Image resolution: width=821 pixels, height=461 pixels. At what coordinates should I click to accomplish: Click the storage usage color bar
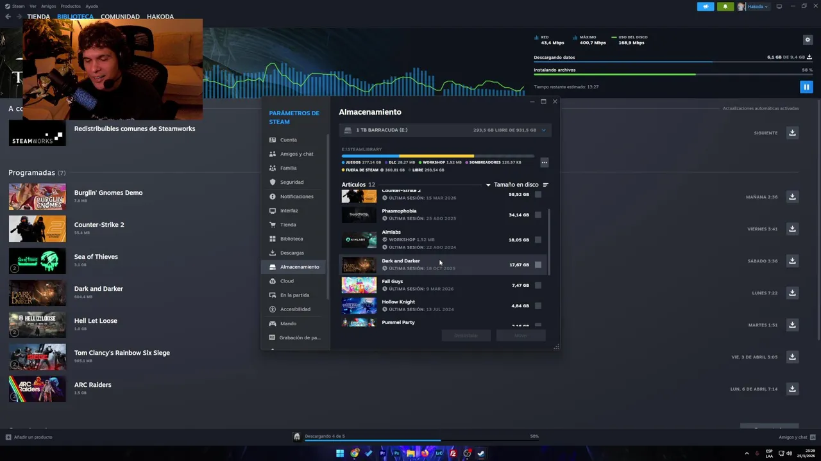point(437,156)
